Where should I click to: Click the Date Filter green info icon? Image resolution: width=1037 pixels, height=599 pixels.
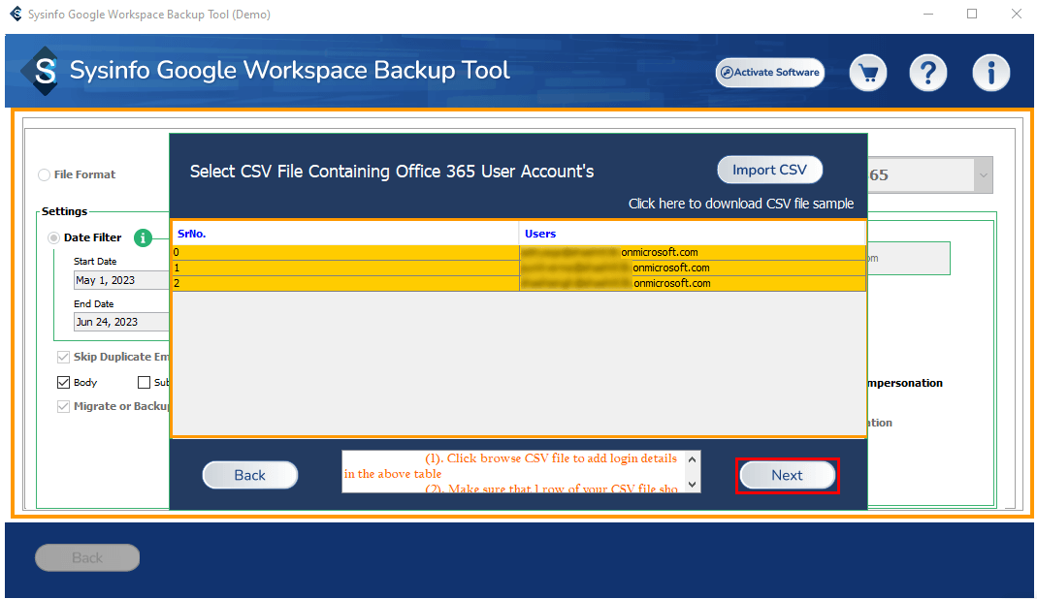pos(143,237)
